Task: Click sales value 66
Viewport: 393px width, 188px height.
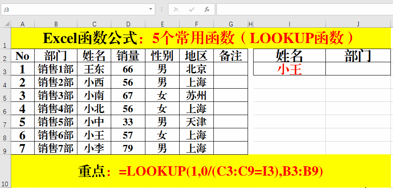Action: coord(128,69)
